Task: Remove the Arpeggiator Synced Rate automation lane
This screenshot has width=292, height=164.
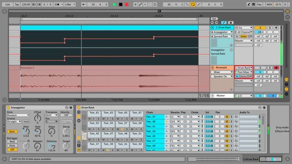Action: pos(231,50)
